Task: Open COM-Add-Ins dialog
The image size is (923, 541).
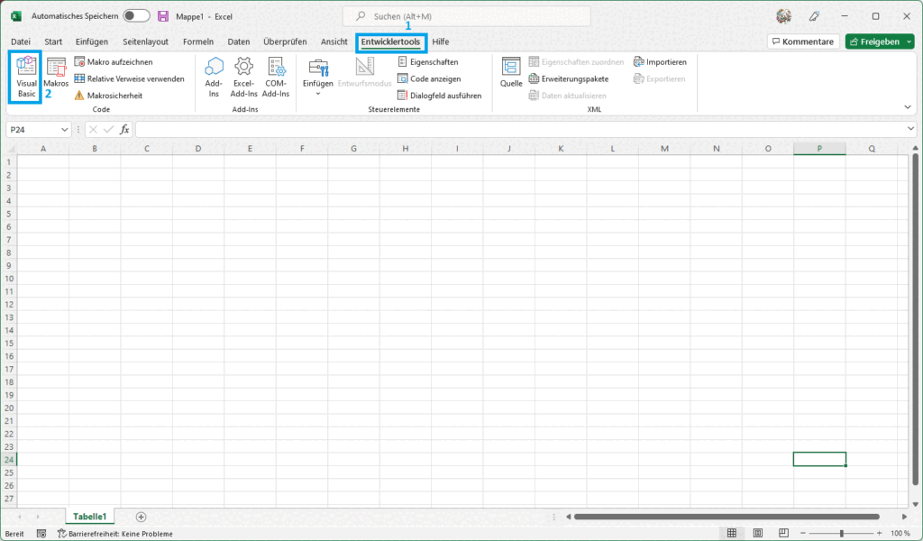Action: point(276,78)
